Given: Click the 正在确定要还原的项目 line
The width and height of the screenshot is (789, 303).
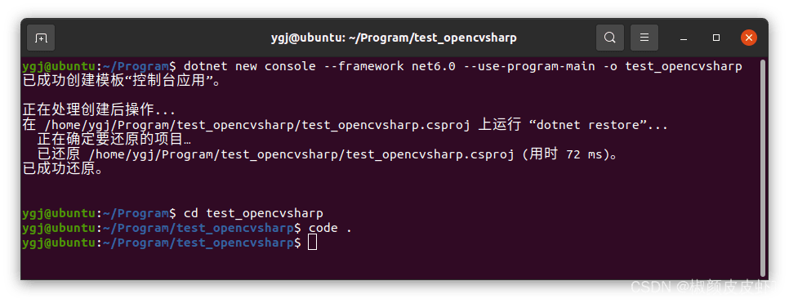Looking at the screenshot, I should click(x=114, y=140).
